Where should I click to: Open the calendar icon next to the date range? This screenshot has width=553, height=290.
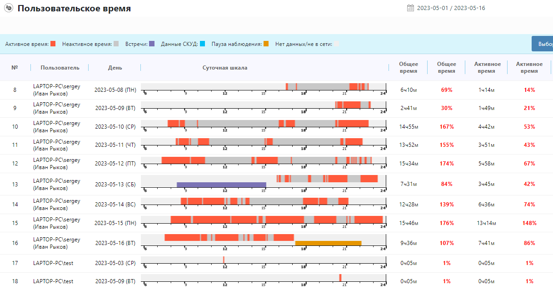click(x=410, y=8)
